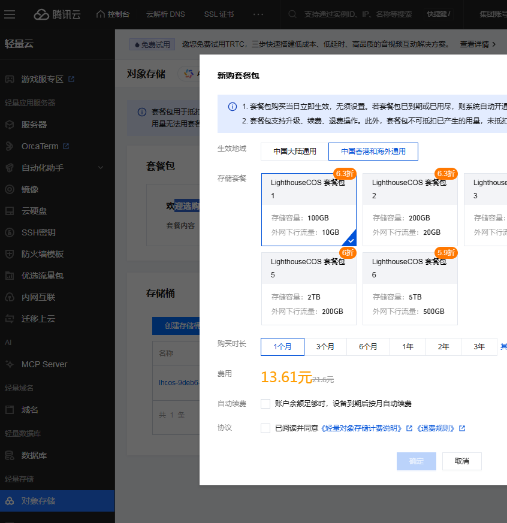Select LighthouseCOS 套餐包 2 card
Viewport: 507px width, 523px height.
410,210
